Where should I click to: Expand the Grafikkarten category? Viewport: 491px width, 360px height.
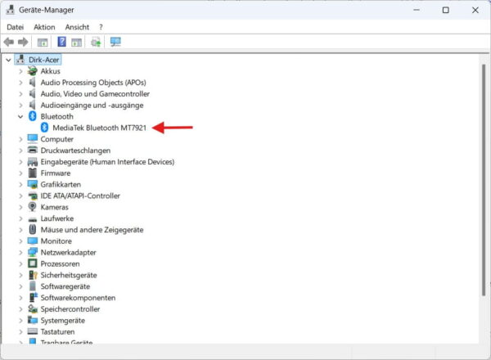(x=20, y=184)
